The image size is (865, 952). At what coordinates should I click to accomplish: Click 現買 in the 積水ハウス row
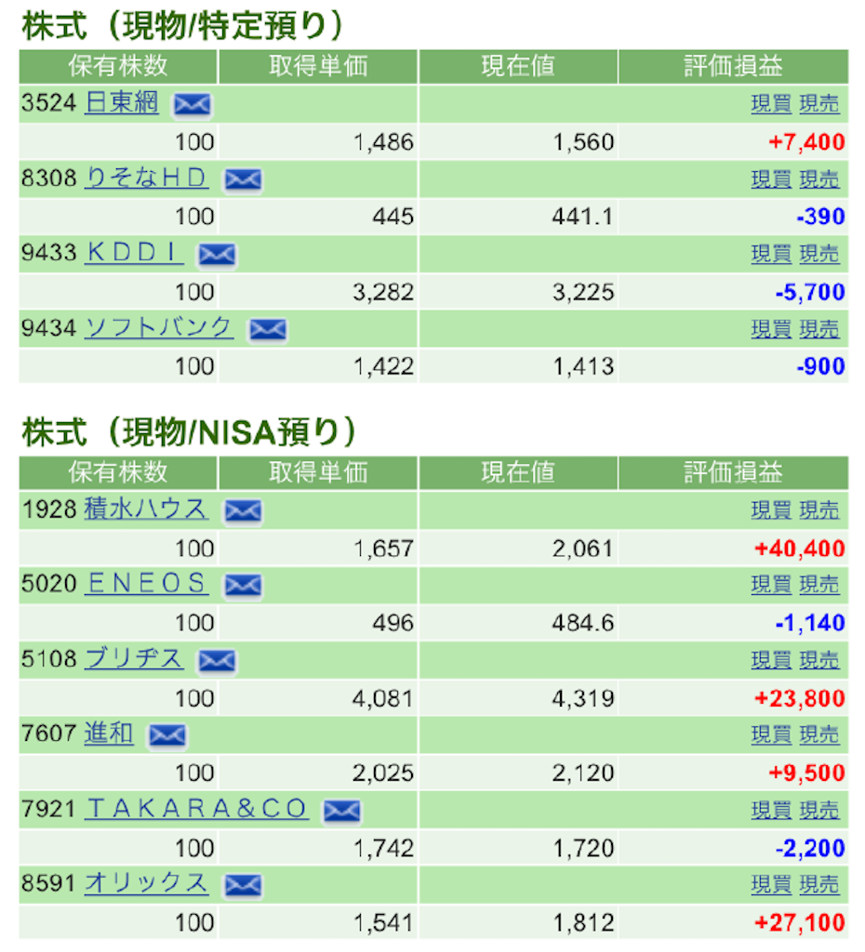click(x=771, y=510)
